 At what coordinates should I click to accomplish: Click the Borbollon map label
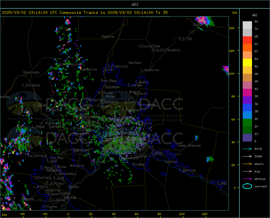[97, 100]
